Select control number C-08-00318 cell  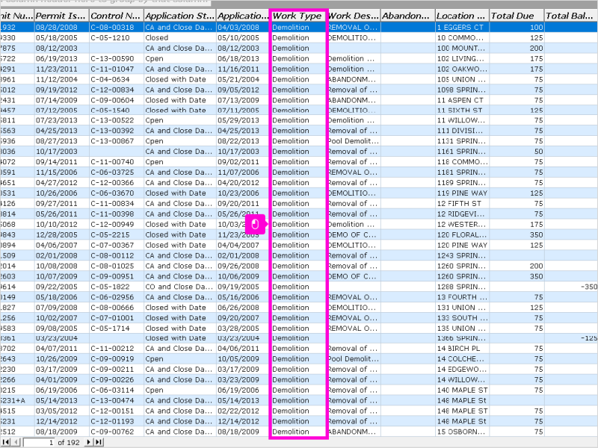coord(116,28)
